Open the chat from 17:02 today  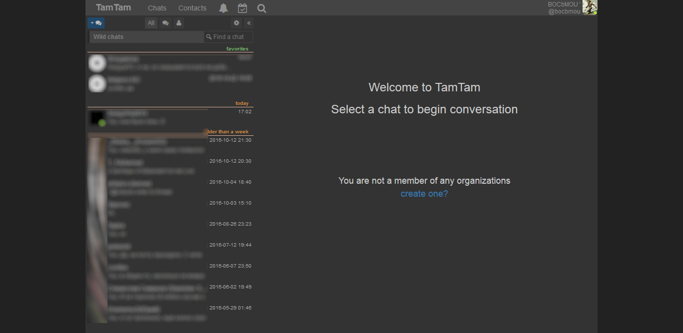click(170, 118)
